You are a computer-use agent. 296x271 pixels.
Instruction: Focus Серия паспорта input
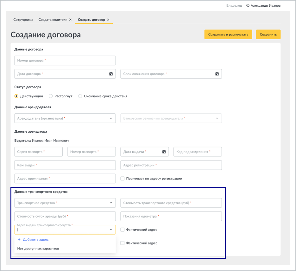pyautogui.click(x=39, y=152)
